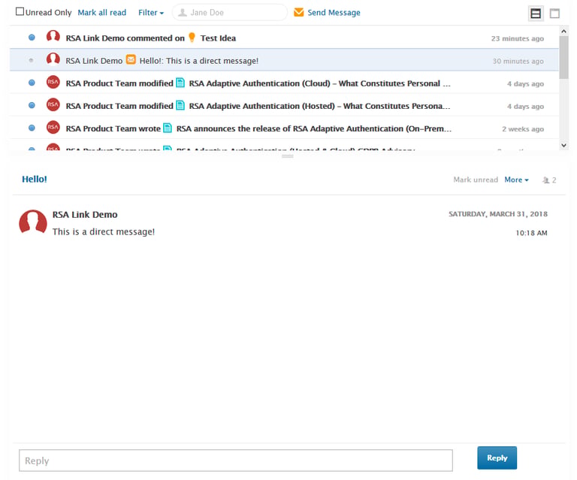The width and height of the screenshot is (577, 480).
Task: Click the orange envelope Send Message icon
Action: (x=299, y=13)
